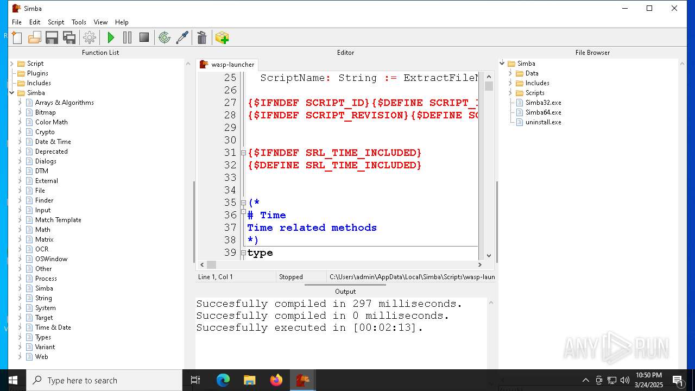The image size is (695, 391).
Task: Collapse the Simba folder in File Browser
Action: tap(502, 64)
